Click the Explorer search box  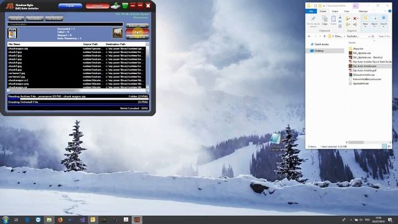point(384,36)
